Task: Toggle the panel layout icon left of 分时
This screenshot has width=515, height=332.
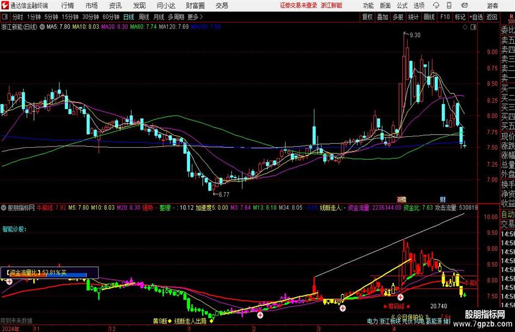Action: point(4,17)
